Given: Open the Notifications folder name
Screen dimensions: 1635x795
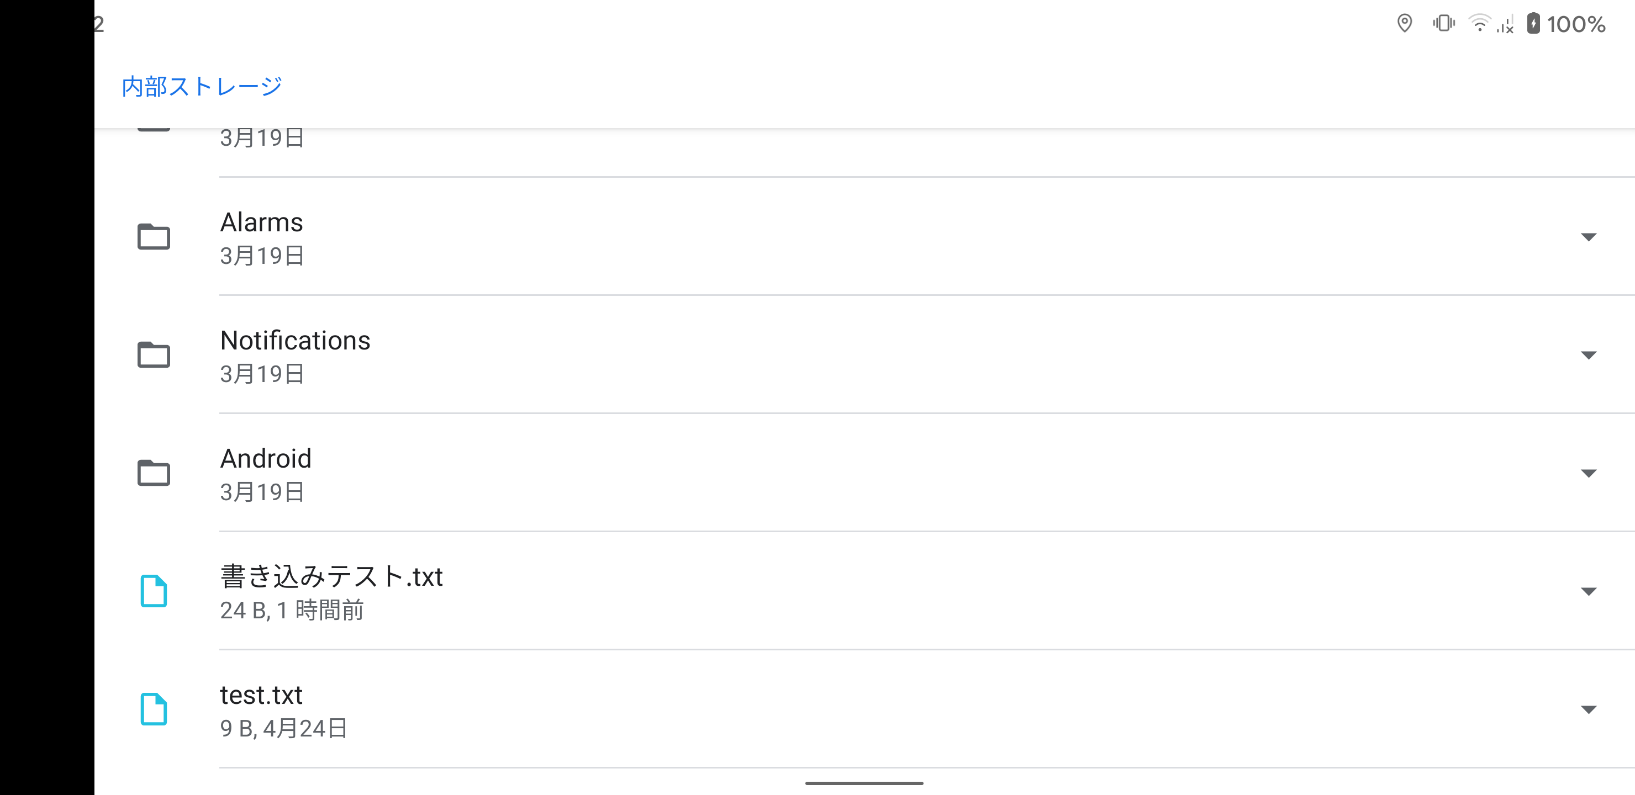Looking at the screenshot, I should 295,341.
